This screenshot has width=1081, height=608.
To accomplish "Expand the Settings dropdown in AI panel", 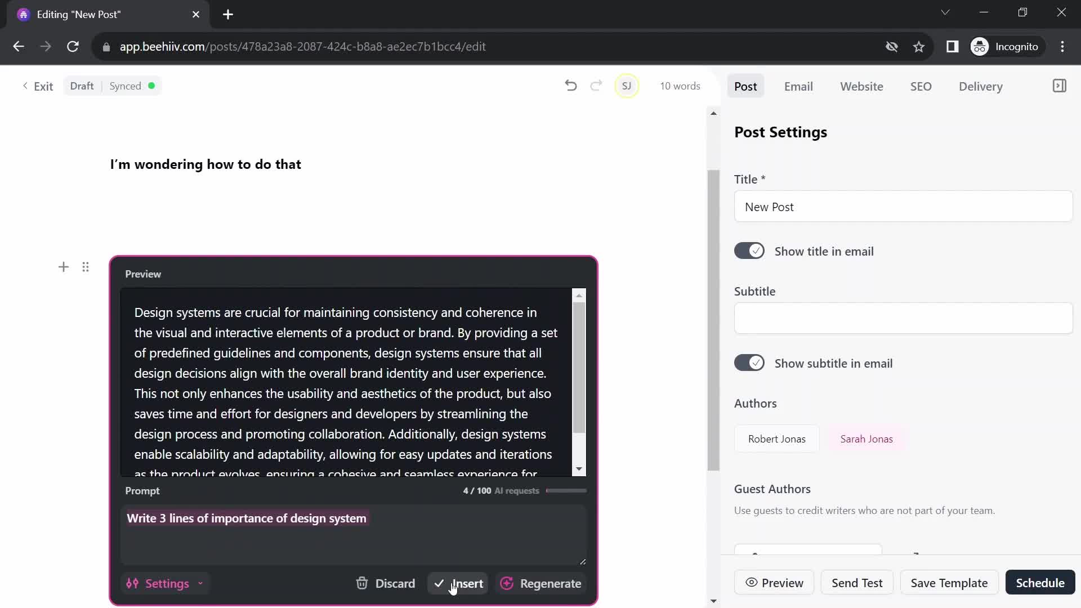I will click(x=165, y=583).
